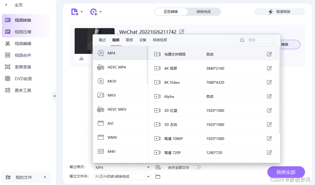
Task: Click the scissors trim icon on the thumbnail
Action: (x=81, y=59)
